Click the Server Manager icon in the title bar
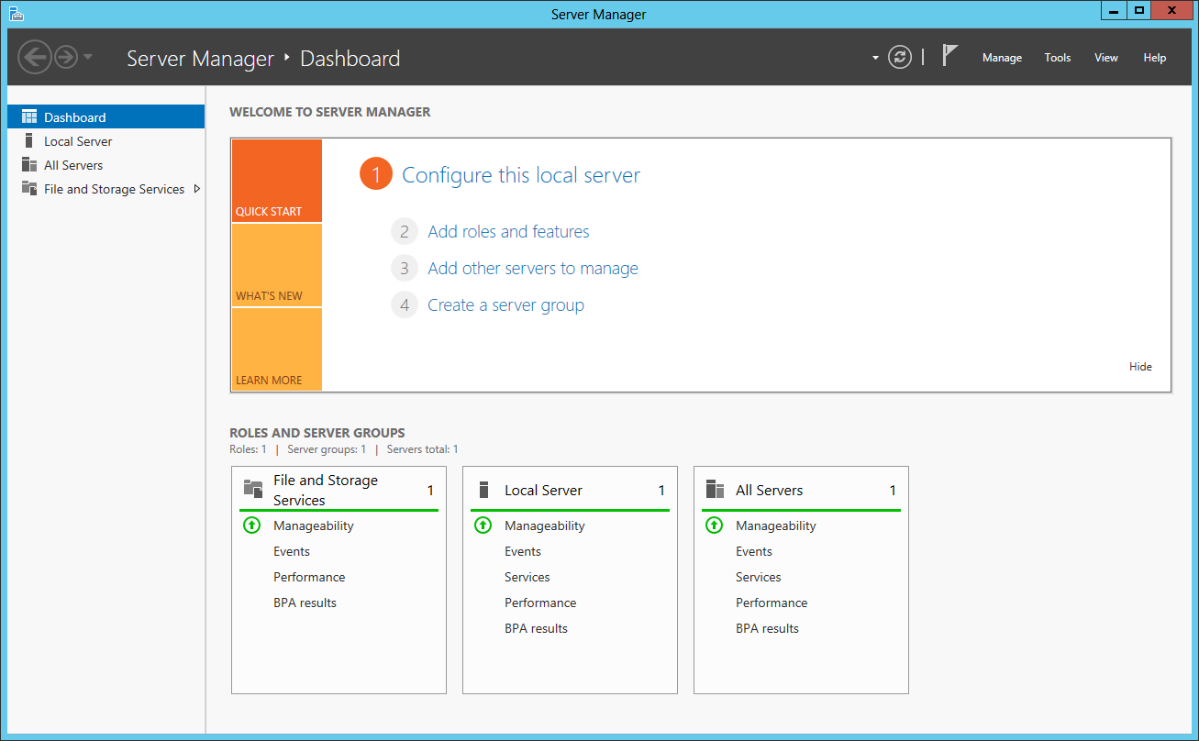1199x741 pixels. [x=16, y=13]
